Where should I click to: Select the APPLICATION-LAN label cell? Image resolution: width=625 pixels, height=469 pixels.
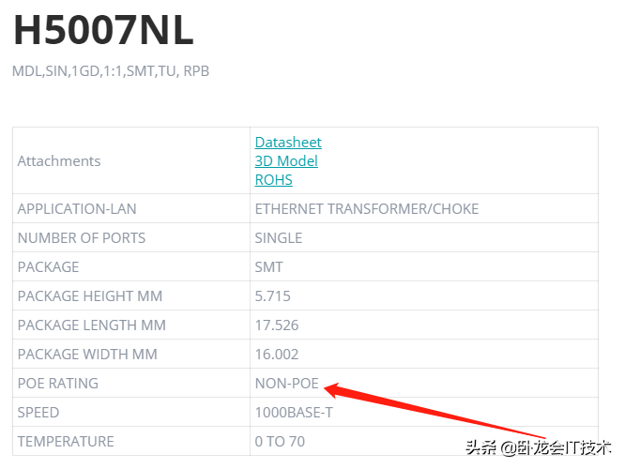(x=77, y=208)
